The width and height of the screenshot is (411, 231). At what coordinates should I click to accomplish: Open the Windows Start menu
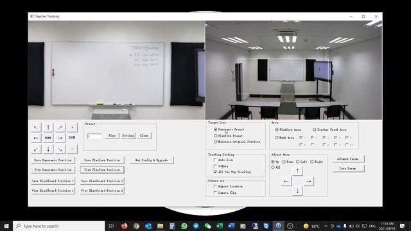click(6, 226)
